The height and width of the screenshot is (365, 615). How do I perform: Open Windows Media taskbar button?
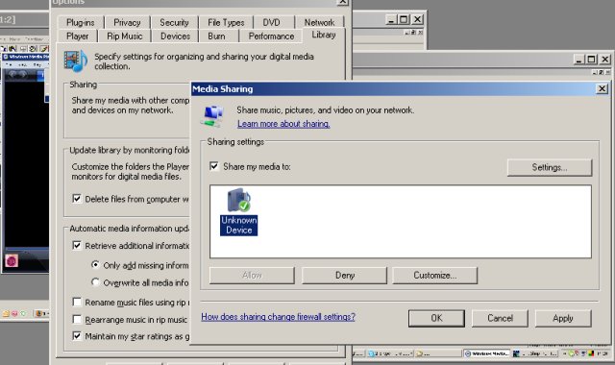click(487, 353)
